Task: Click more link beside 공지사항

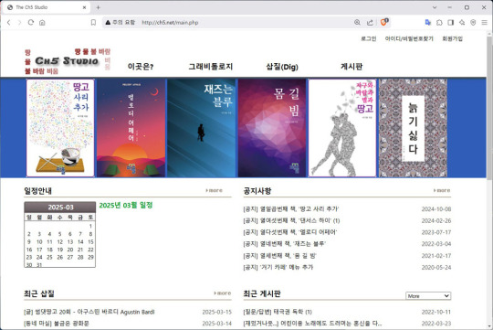Action: coord(442,190)
